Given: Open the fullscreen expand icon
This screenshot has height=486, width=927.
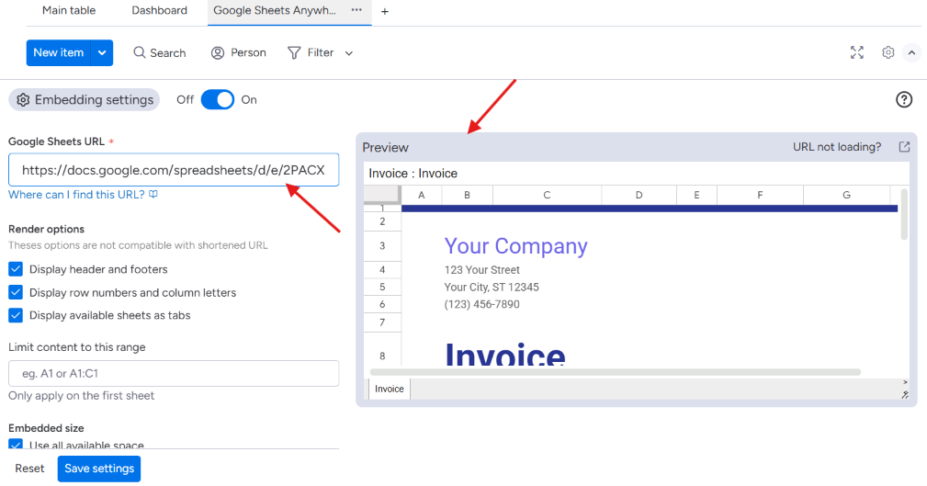Looking at the screenshot, I should tap(856, 52).
